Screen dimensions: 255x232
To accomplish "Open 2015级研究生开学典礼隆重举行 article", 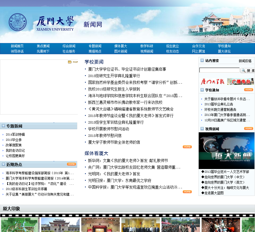I will 114,76.
